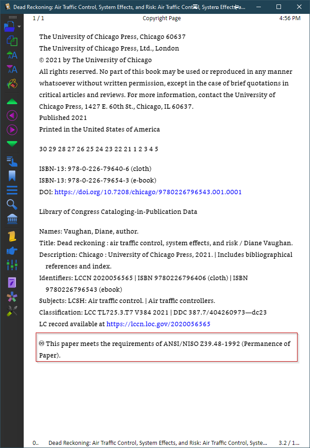Click the overlapping blue and green pages icon
This screenshot has width=310, height=448.
click(x=12, y=41)
